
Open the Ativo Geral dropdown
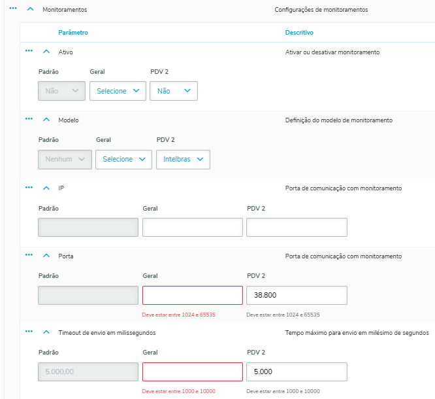pos(118,91)
